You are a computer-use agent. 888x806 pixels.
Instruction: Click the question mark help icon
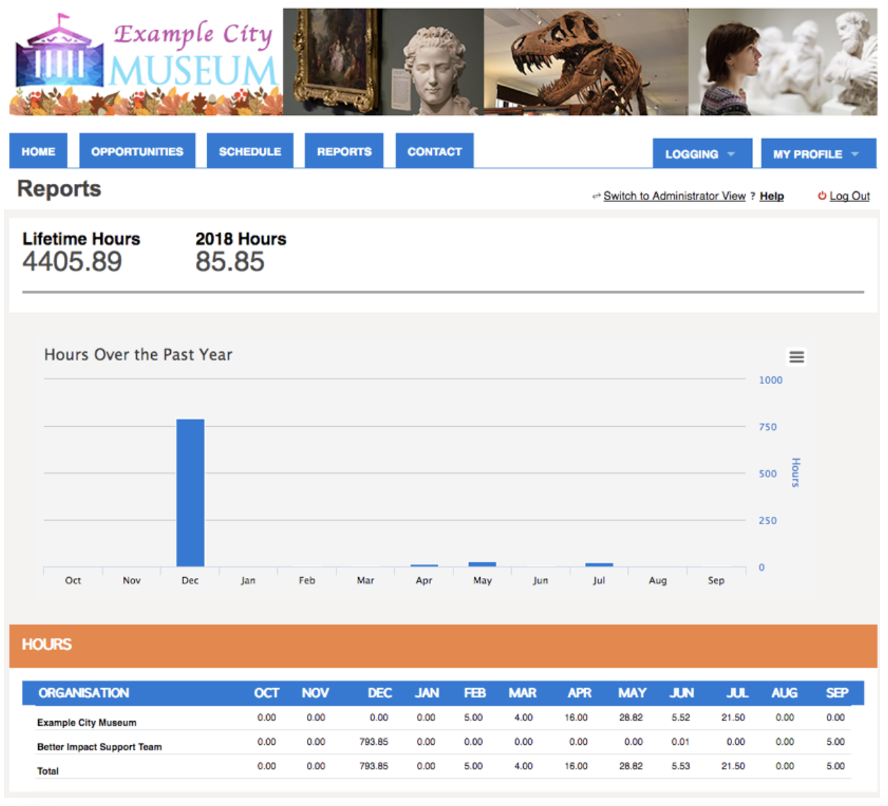[752, 196]
